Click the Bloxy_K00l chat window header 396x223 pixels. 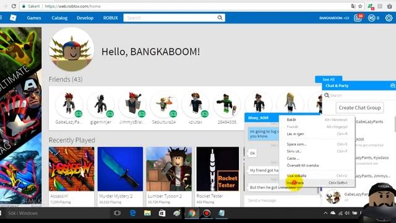(262, 118)
